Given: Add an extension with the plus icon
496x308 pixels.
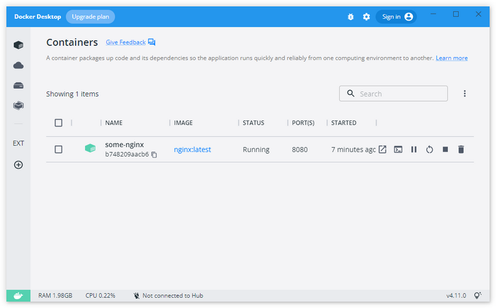Looking at the screenshot, I should click(x=19, y=165).
